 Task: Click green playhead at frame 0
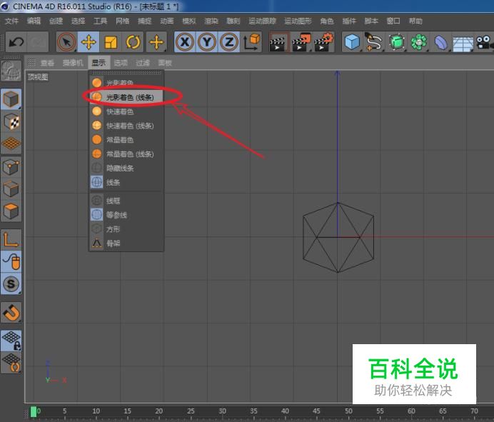pos(34,411)
